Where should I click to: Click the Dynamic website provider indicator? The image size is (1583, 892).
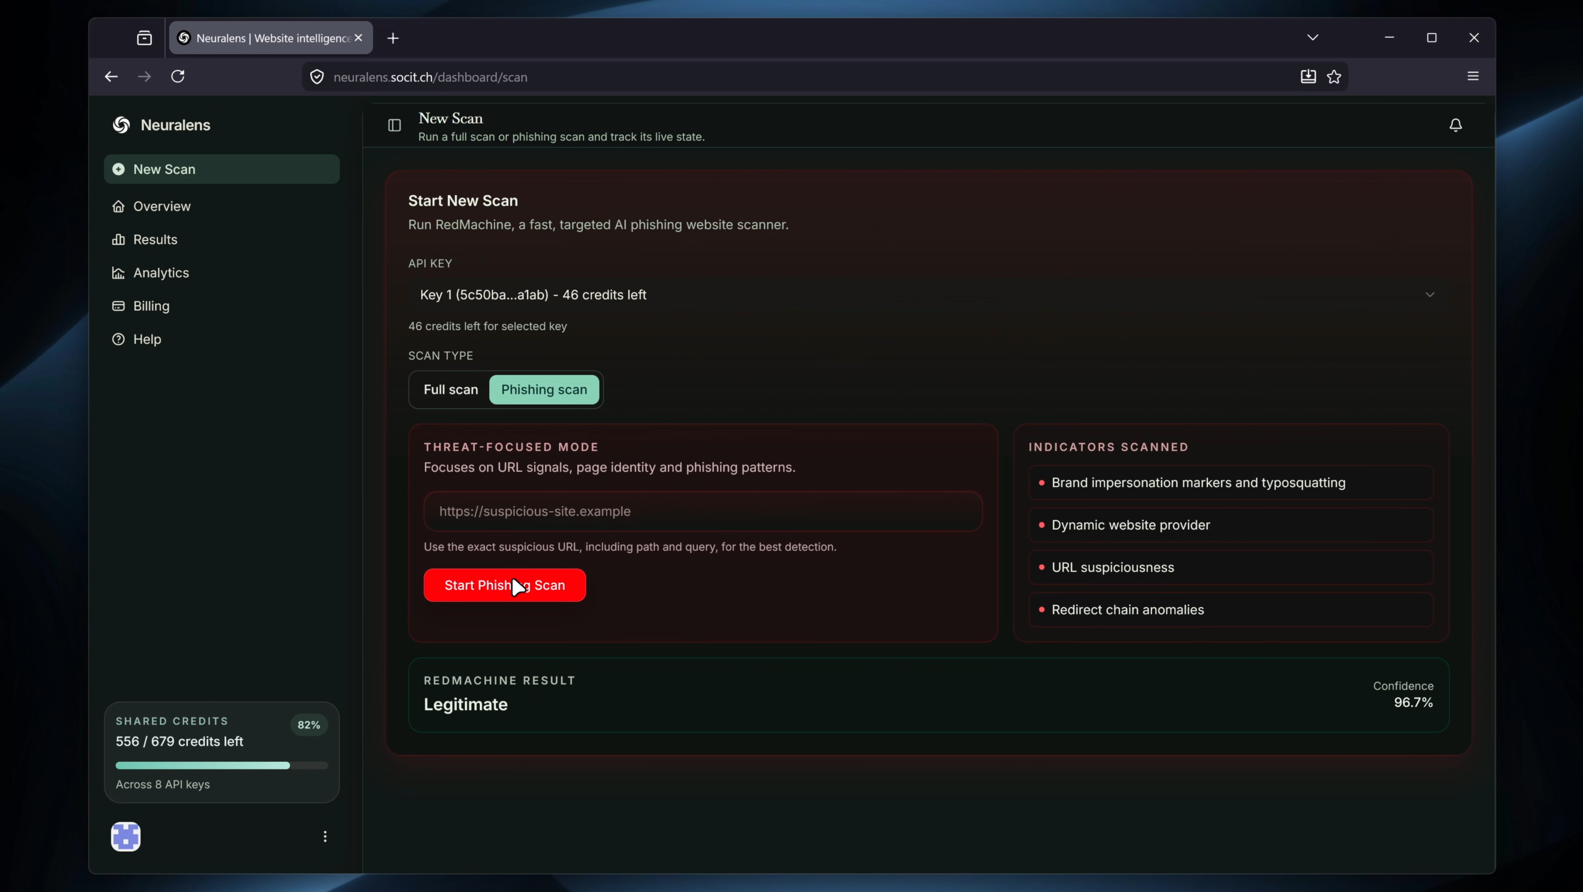click(1231, 525)
